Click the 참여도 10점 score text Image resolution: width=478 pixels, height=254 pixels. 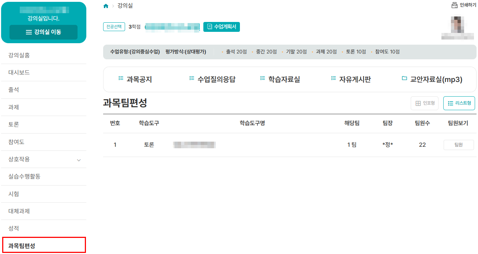(x=387, y=52)
